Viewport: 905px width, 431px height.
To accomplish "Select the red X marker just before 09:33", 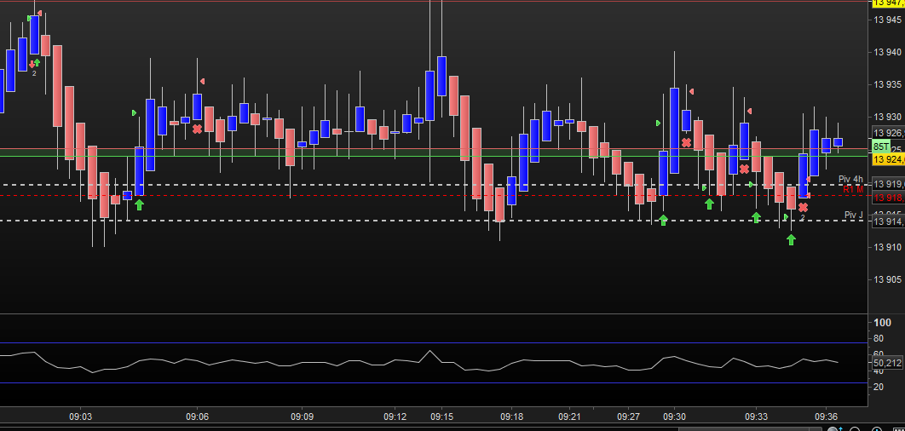I will (744, 169).
